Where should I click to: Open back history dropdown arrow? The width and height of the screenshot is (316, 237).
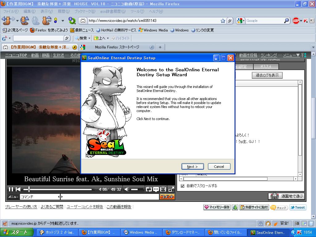click(17, 21)
